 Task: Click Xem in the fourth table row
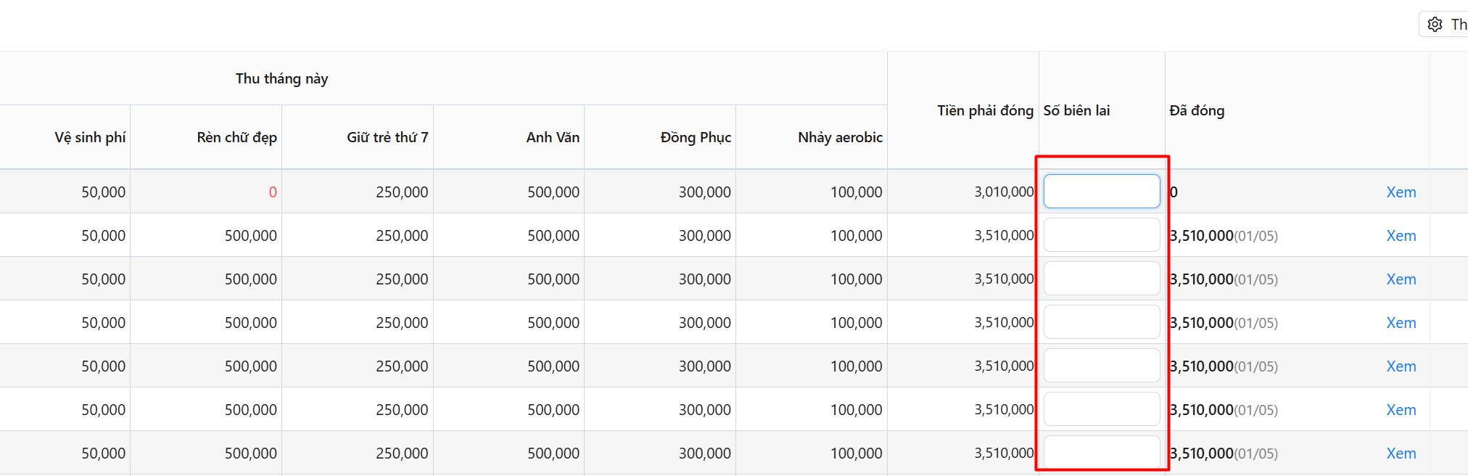coord(1401,323)
